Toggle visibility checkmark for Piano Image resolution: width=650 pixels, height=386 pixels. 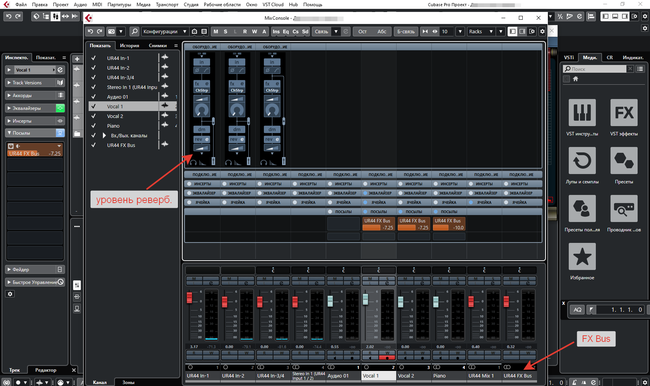coord(93,126)
